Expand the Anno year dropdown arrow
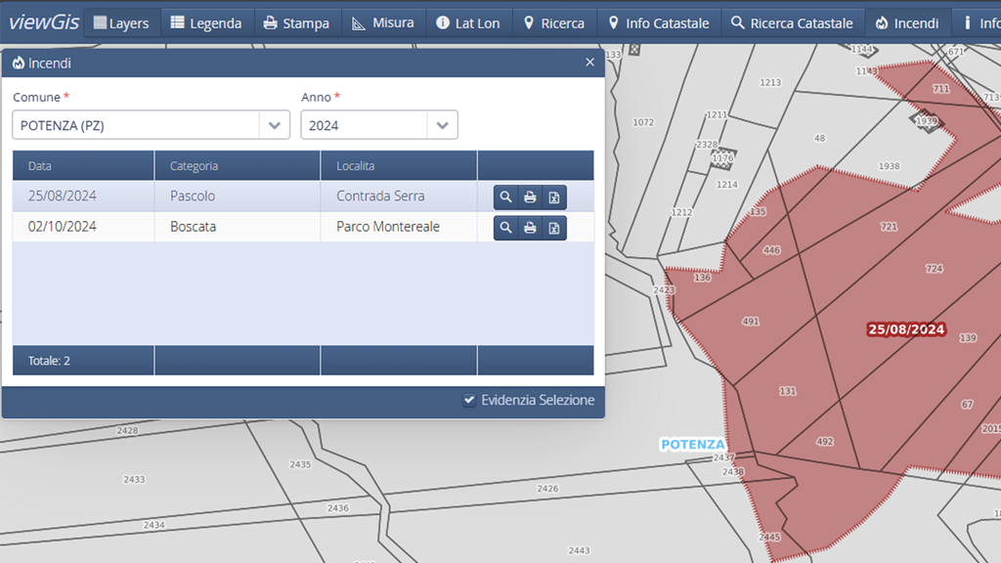The width and height of the screenshot is (1001, 563). (442, 125)
